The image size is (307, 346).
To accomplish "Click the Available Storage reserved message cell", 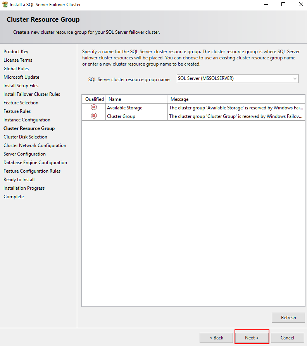I will pos(236,108).
